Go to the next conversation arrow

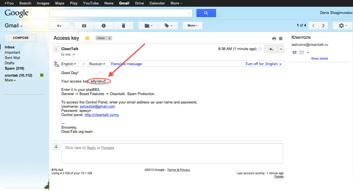click(323, 26)
